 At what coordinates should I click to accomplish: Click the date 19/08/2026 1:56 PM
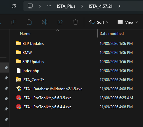116,62
